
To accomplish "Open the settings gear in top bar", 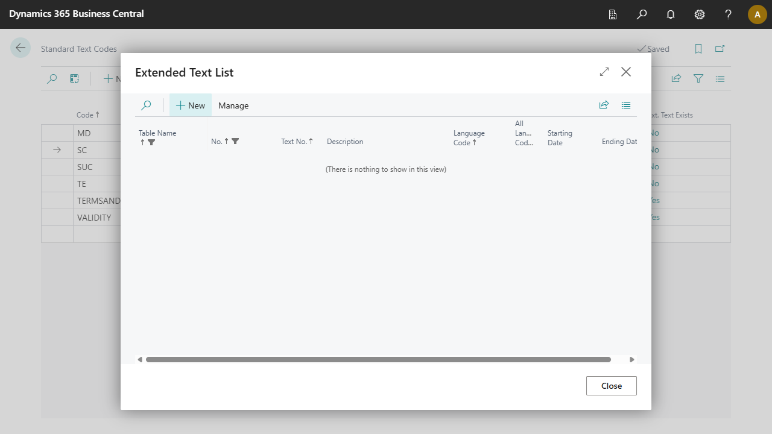I will click(700, 14).
